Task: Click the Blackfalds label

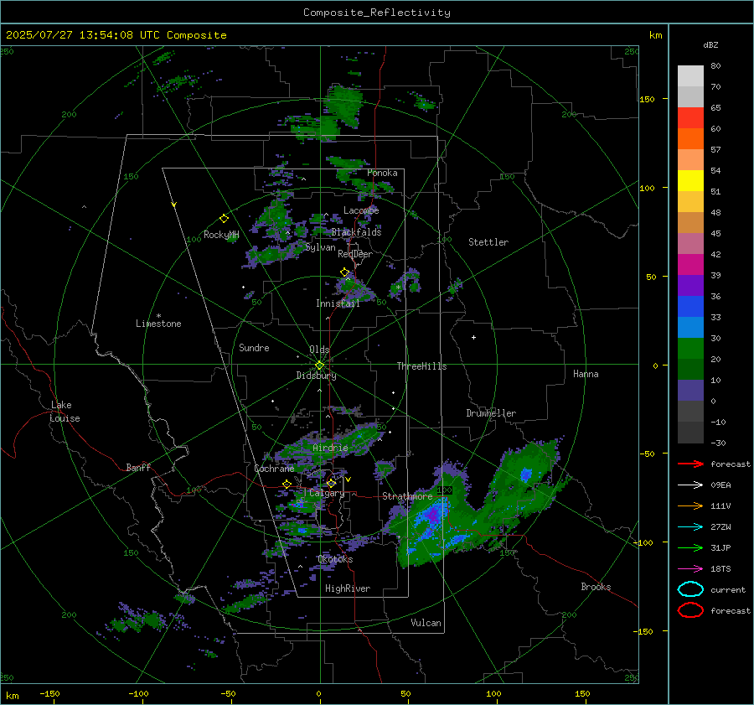Action: [356, 232]
